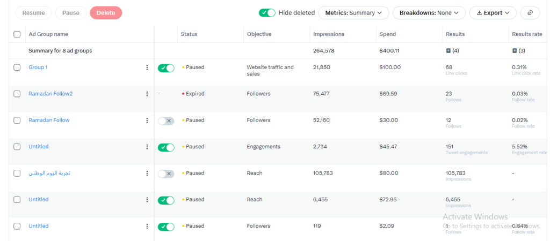Open the Export dropdown

[493, 13]
